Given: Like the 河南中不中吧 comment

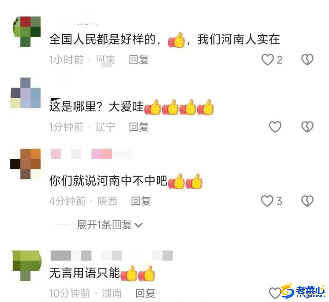Looking at the screenshot, I should [x=267, y=201].
